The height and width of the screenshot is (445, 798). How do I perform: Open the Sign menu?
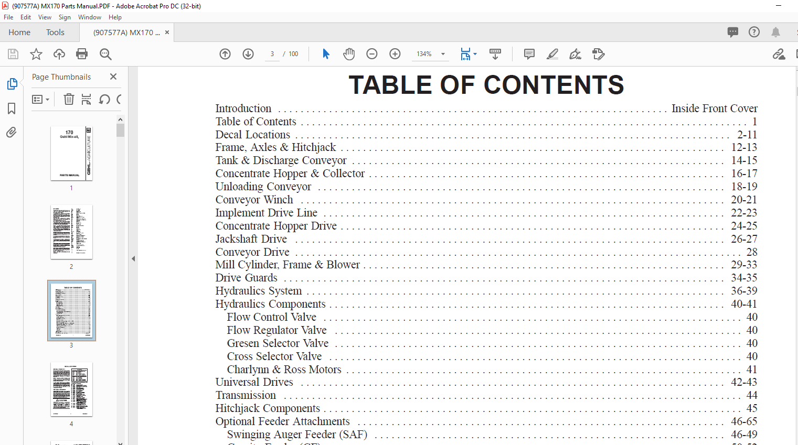coord(65,17)
